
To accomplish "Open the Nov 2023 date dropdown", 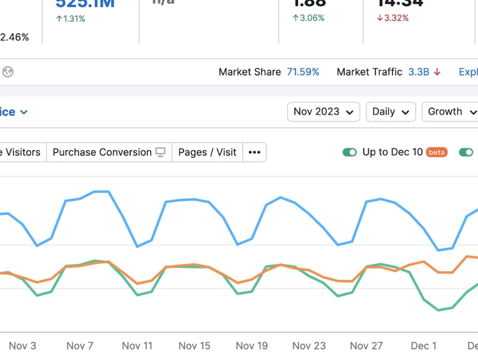I will (x=324, y=112).
